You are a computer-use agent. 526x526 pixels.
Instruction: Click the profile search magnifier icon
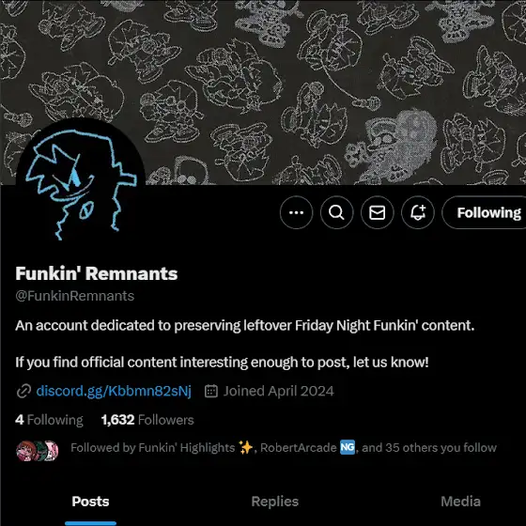click(337, 212)
